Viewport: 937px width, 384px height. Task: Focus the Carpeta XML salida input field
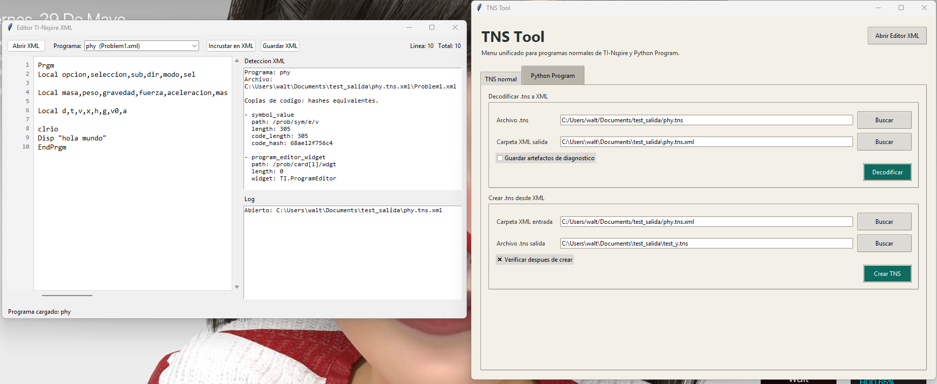pos(706,142)
